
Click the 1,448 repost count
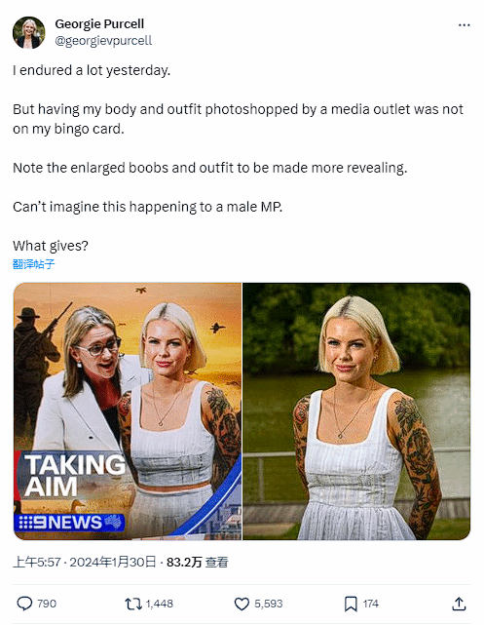click(x=159, y=604)
